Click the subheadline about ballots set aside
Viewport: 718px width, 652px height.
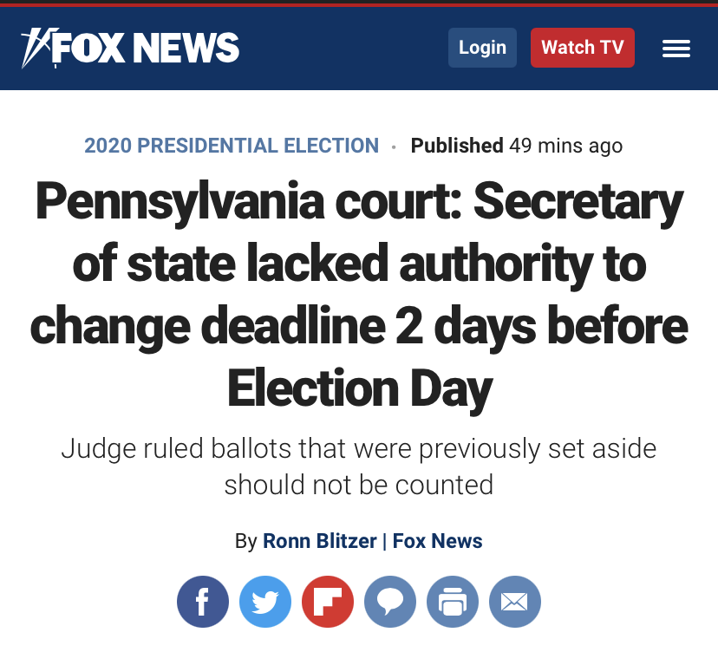[359, 466]
